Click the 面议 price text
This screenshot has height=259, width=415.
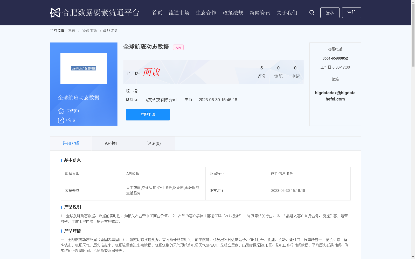coord(152,72)
